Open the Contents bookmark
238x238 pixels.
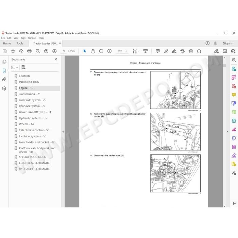[x=24, y=76]
